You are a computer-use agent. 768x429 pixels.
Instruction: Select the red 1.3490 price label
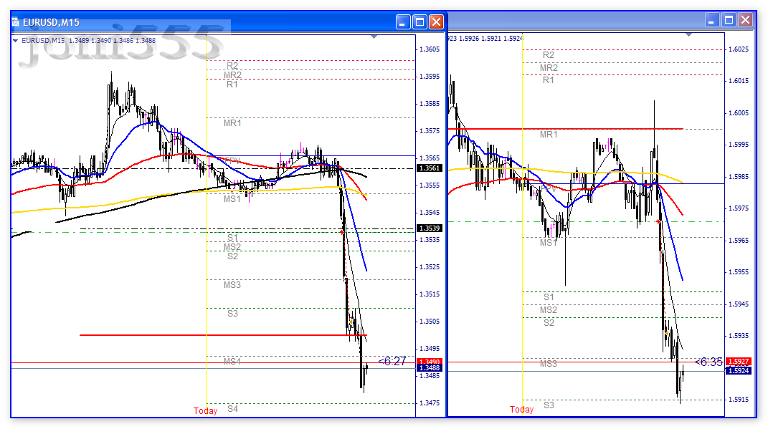tap(430, 362)
